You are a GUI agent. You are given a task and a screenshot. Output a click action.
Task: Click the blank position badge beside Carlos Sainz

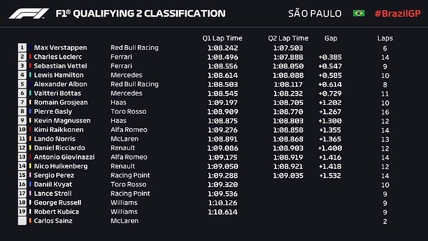pyautogui.click(x=22, y=221)
